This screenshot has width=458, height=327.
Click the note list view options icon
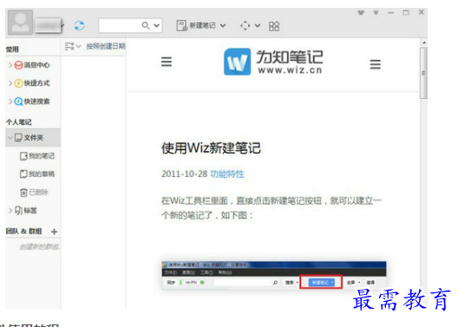(x=69, y=46)
